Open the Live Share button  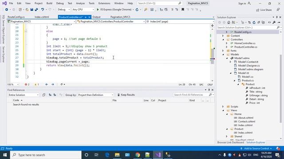coord(264,10)
